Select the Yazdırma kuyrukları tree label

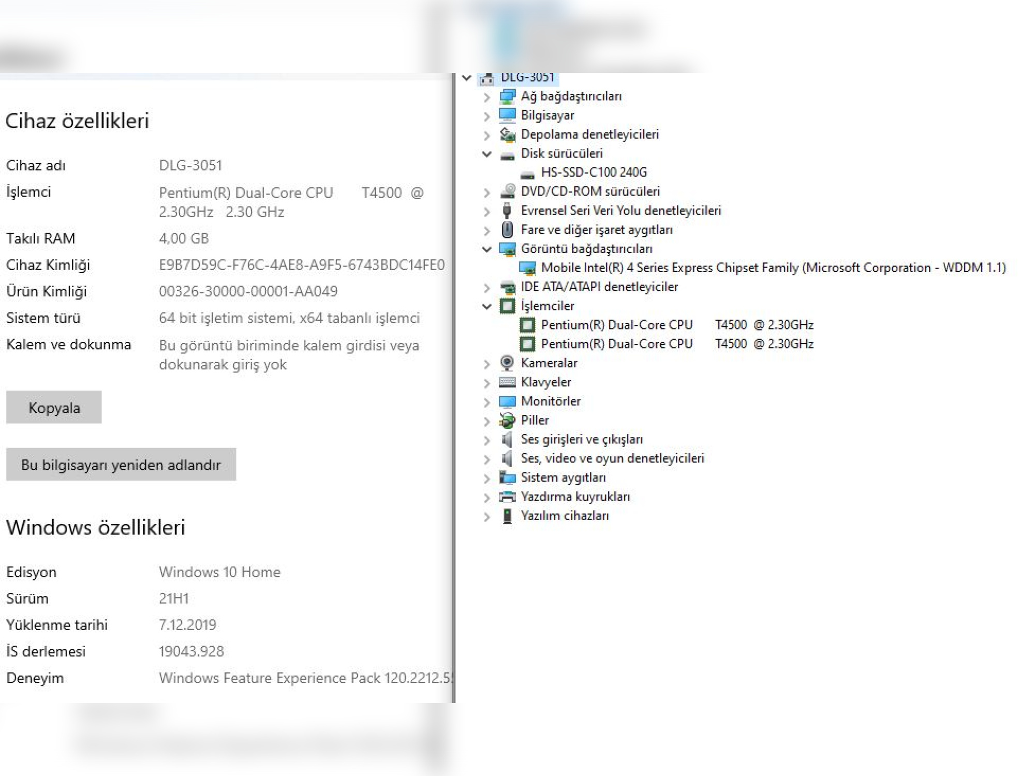(x=575, y=497)
